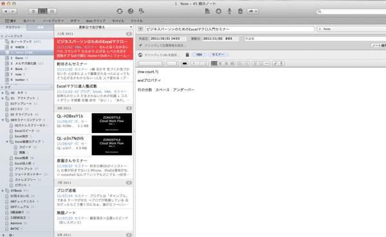
Task: Toggle italic formatting
Action: pos(199,64)
